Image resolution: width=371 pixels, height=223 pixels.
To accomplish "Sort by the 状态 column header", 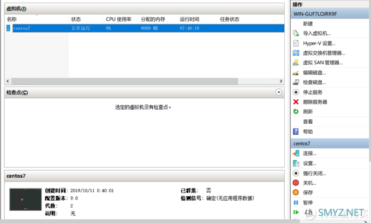I will (86, 19).
